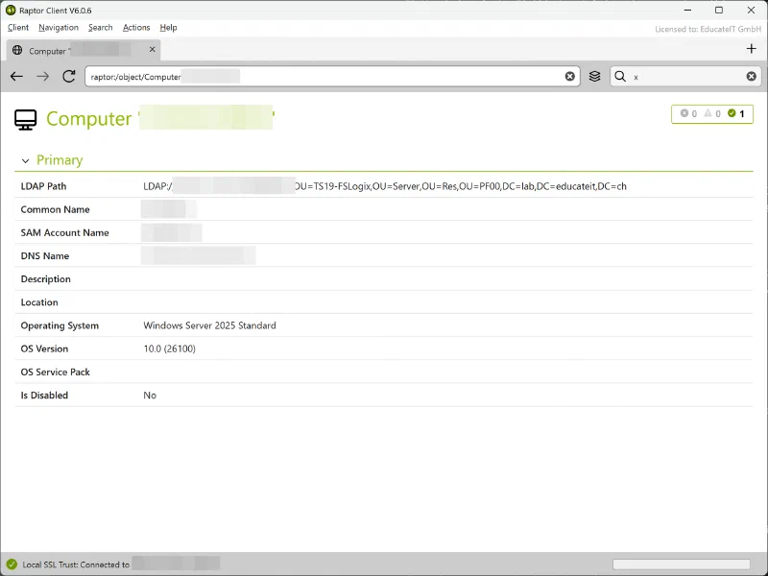Click the warning count indicator showing 0
This screenshot has width=768, height=576.
pos(711,113)
